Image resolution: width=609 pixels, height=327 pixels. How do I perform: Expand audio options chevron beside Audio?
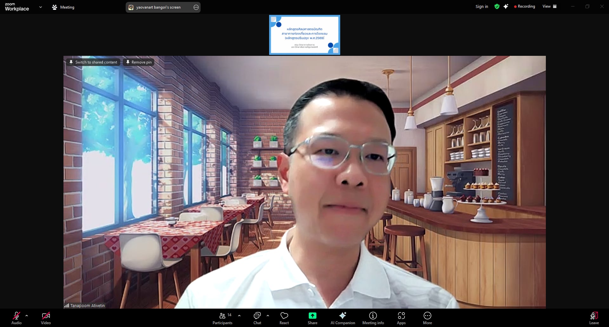[x=27, y=316]
